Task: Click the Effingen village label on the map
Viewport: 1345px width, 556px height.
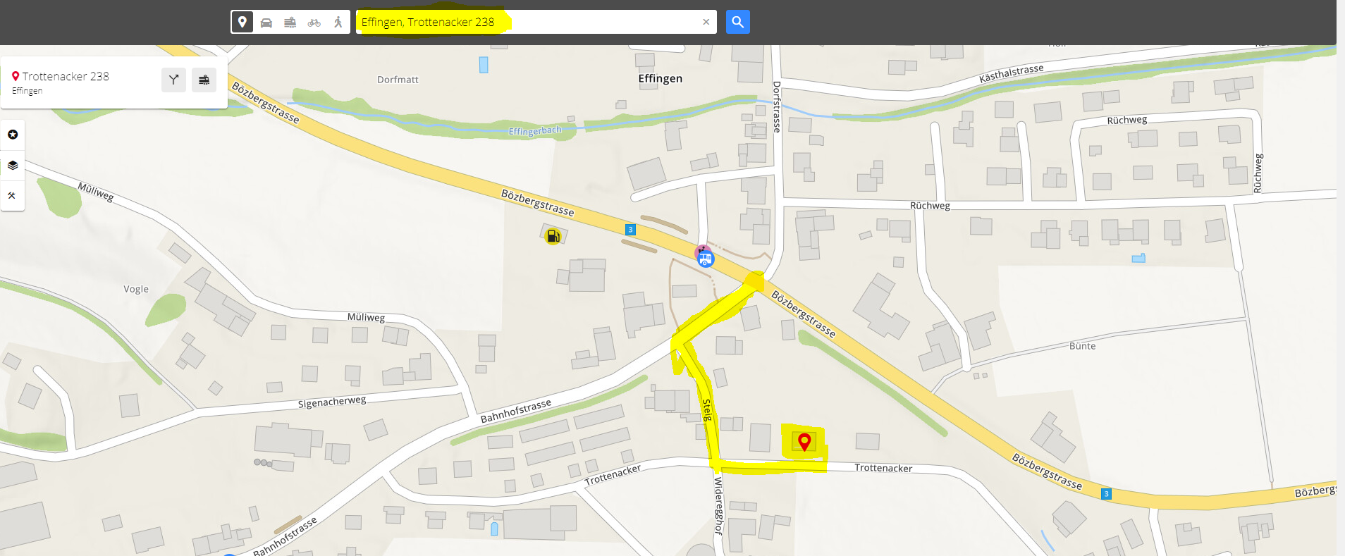Action: (x=661, y=78)
